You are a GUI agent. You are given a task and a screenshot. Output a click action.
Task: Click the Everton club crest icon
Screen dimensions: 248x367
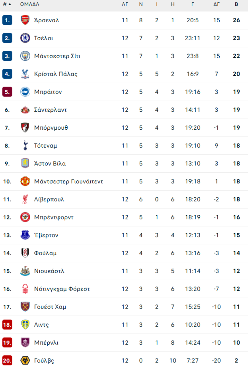coord(25,235)
